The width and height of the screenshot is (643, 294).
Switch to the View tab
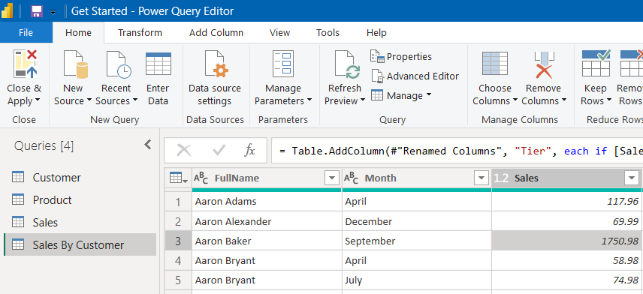coord(279,33)
